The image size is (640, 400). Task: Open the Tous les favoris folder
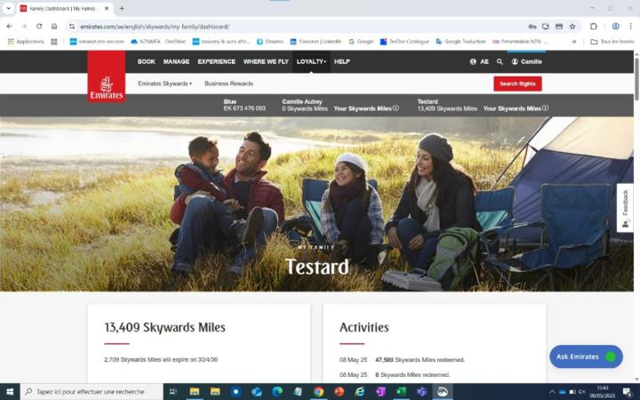point(612,42)
